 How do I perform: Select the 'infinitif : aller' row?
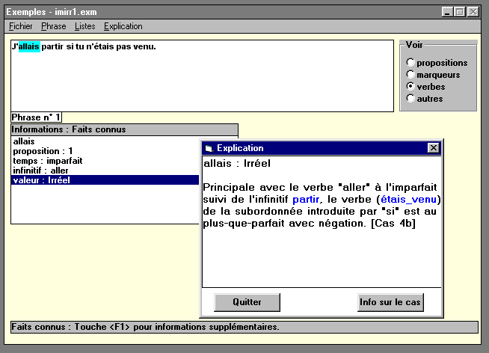tap(105, 171)
